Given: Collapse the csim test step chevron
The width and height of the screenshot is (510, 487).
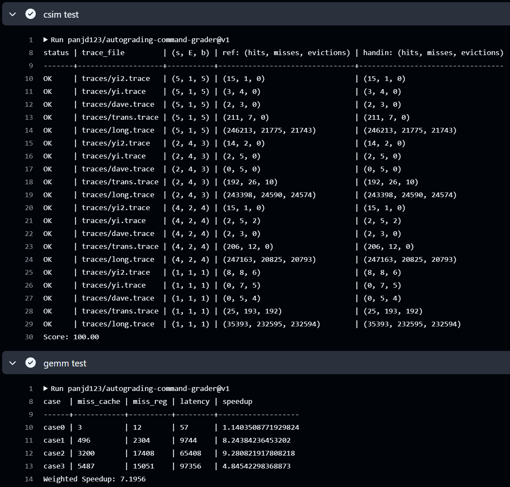Looking at the screenshot, I should (12, 14).
